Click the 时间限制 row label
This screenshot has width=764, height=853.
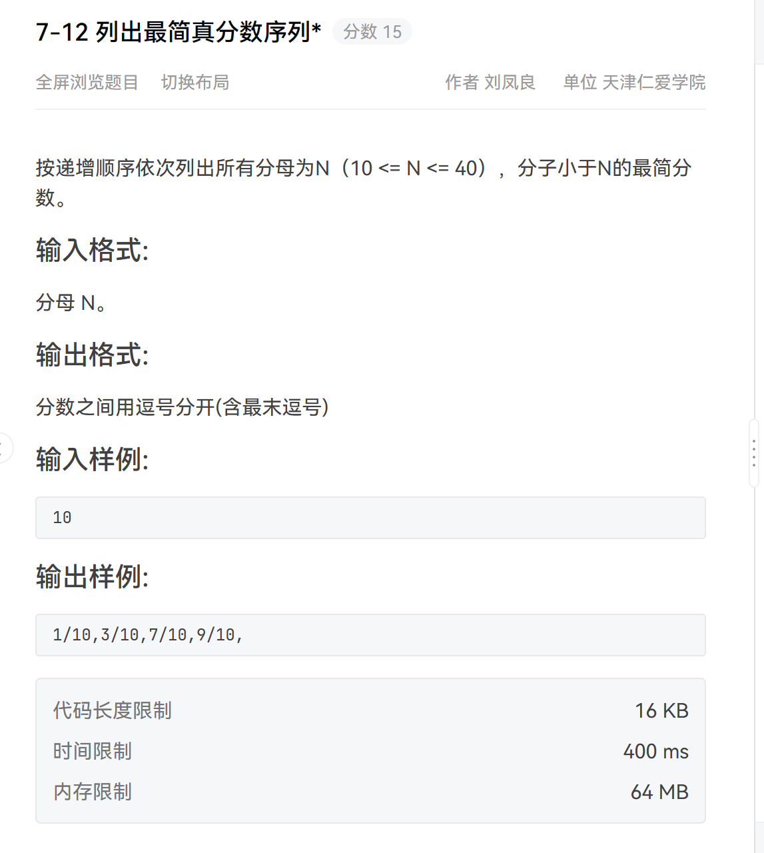(x=92, y=751)
